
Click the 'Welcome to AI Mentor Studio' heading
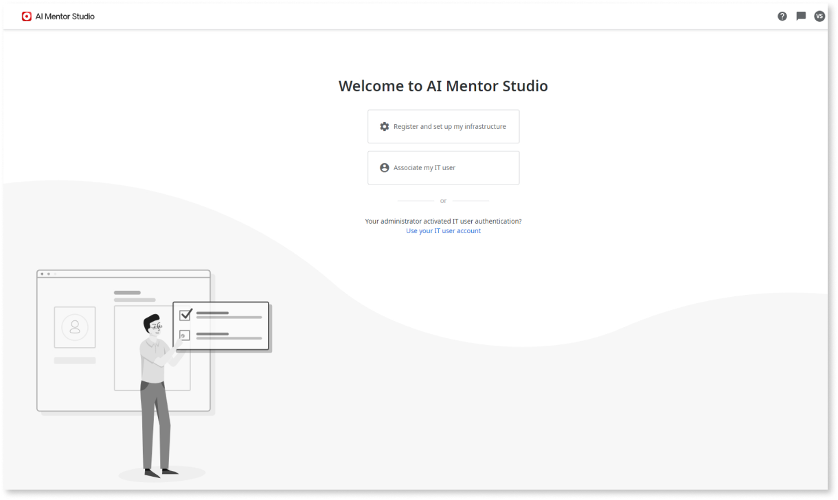(443, 86)
